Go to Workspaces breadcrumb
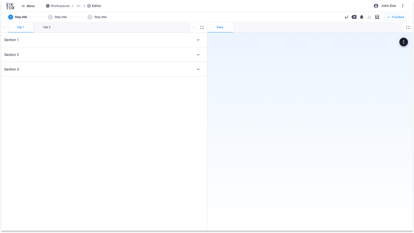The width and height of the screenshot is (414, 233). (x=58, y=6)
